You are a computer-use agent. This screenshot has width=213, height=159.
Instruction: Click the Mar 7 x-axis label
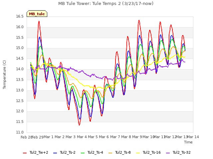coord(115,137)
